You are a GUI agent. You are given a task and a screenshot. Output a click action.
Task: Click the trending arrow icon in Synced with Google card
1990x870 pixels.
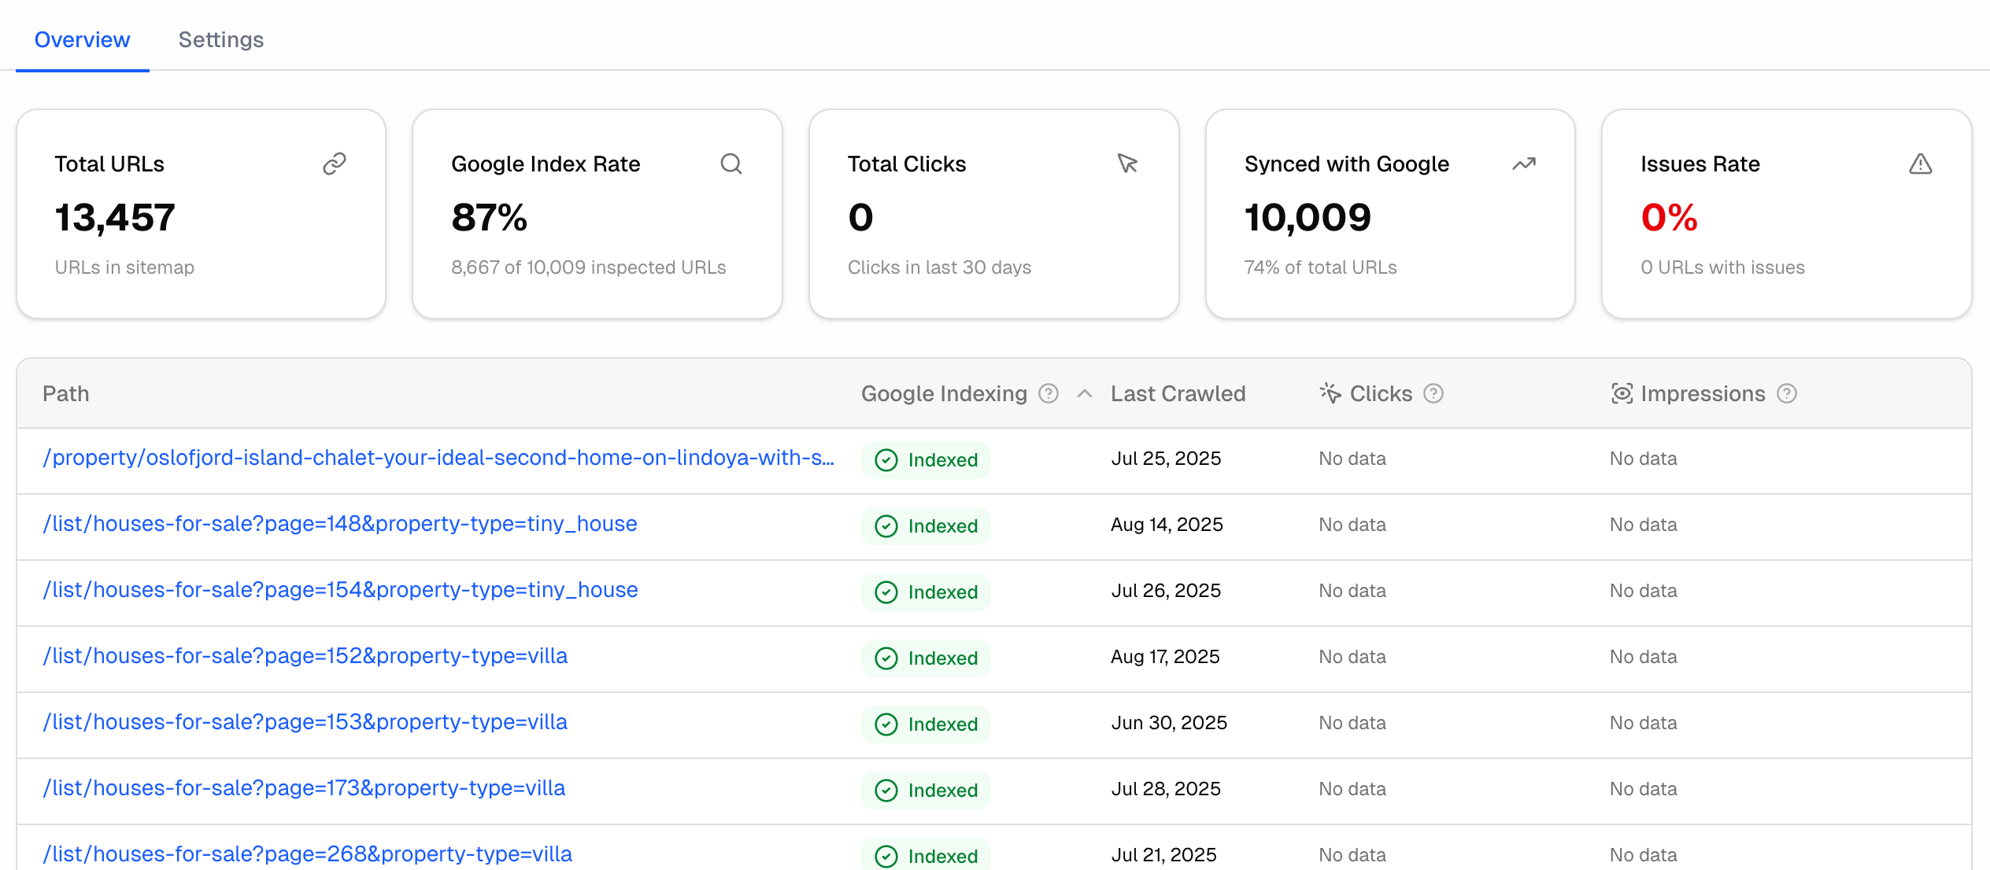tap(1524, 164)
